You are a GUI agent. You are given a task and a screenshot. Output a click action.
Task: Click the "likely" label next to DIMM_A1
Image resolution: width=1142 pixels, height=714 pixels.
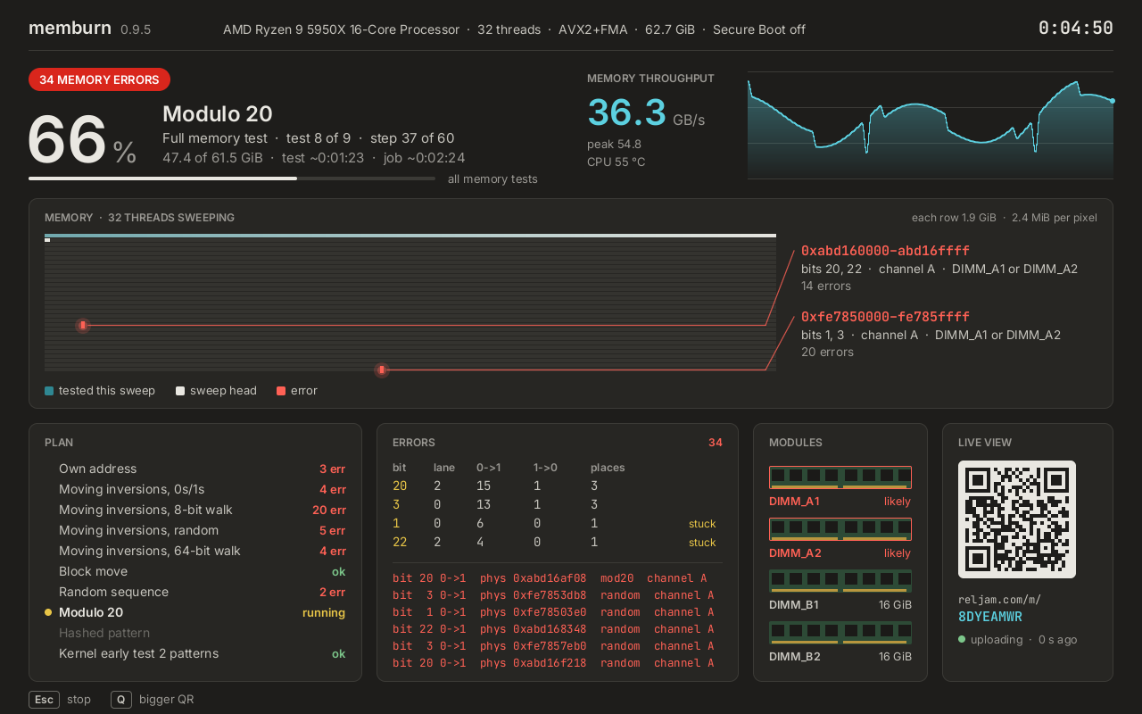pos(898,502)
